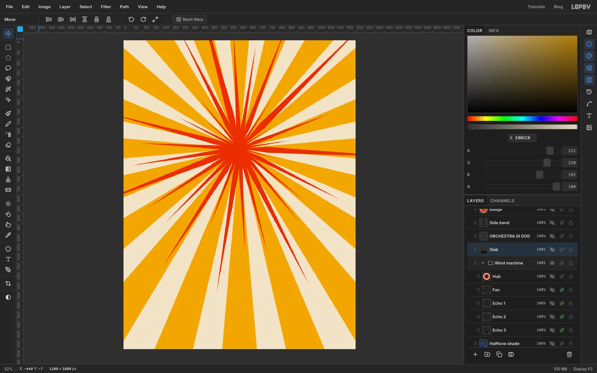Open the Layer menu
Viewport: 597px width, 373px height.
65,7
